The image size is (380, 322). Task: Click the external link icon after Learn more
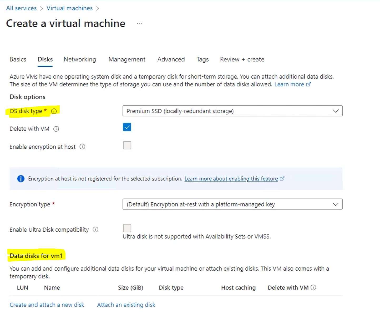tap(309, 84)
